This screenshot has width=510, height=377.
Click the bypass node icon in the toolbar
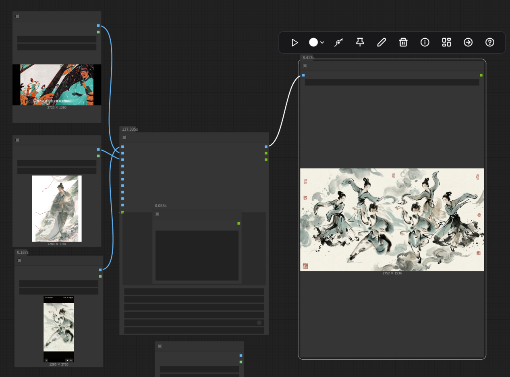coord(339,42)
